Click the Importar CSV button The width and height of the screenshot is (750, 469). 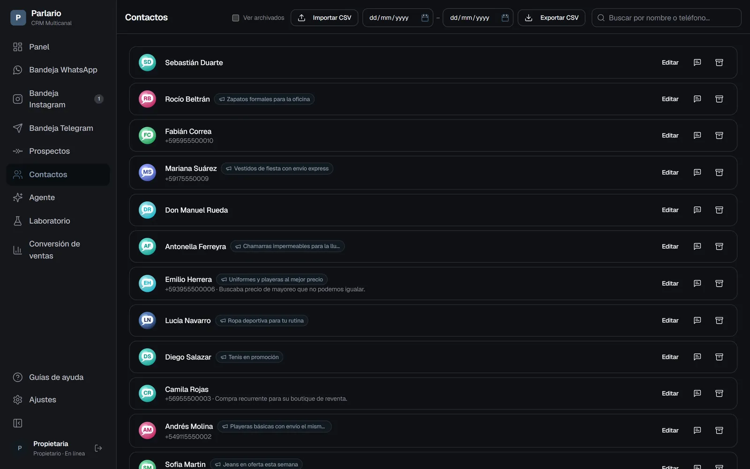tap(324, 18)
